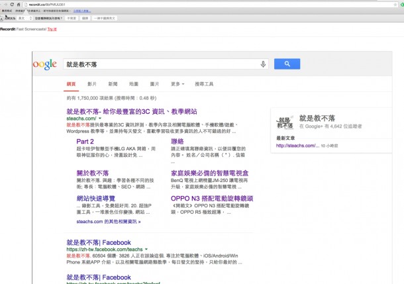Click 'steachs.com 的其他相關資訊' link
This screenshot has height=284, width=404.
(109, 221)
